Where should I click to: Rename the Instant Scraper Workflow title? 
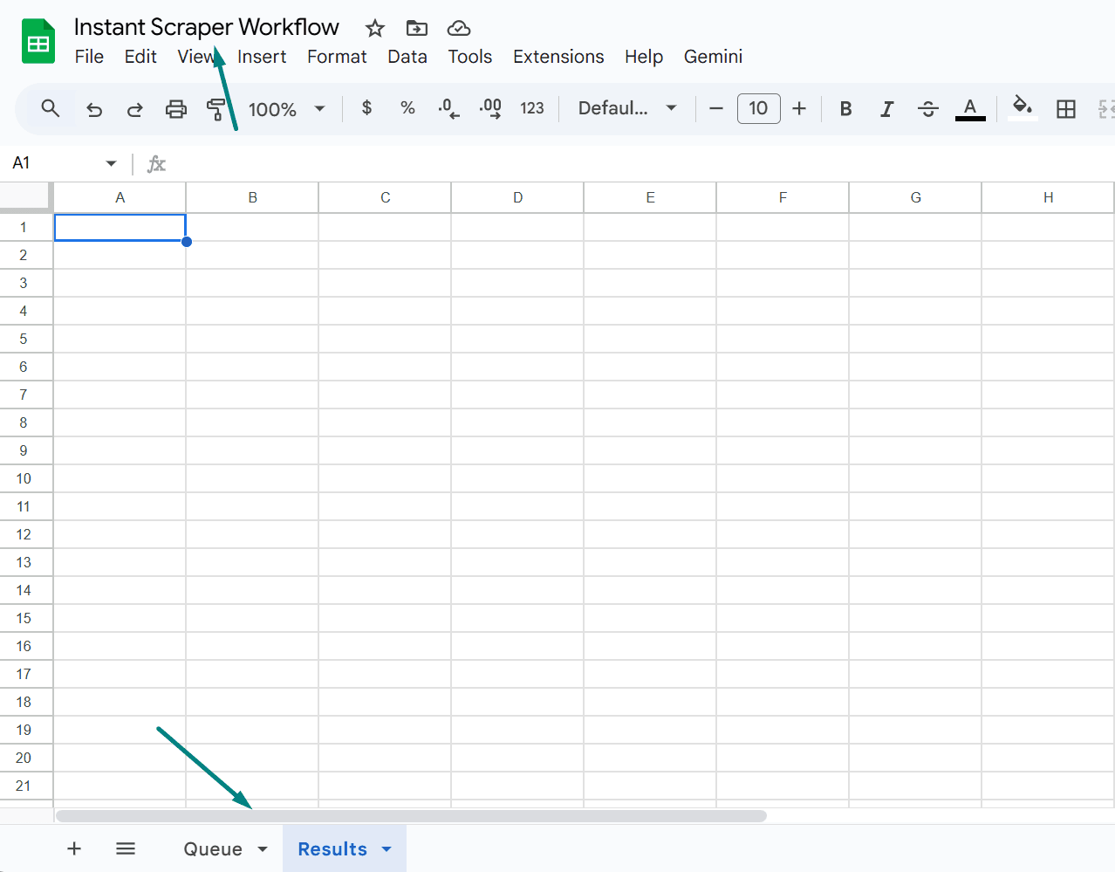pos(206,27)
